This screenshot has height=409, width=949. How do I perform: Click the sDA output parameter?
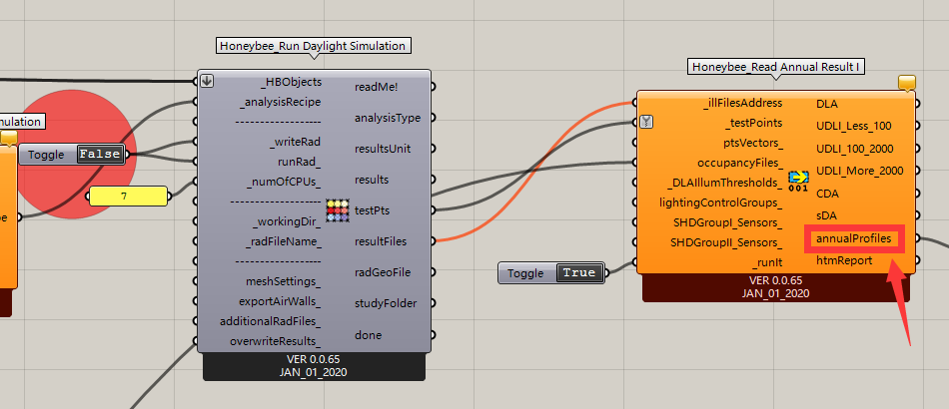click(x=827, y=215)
